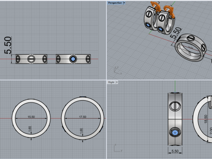
Task: Select the flat-lying ring in Perspective viewport
Action: 191,47
